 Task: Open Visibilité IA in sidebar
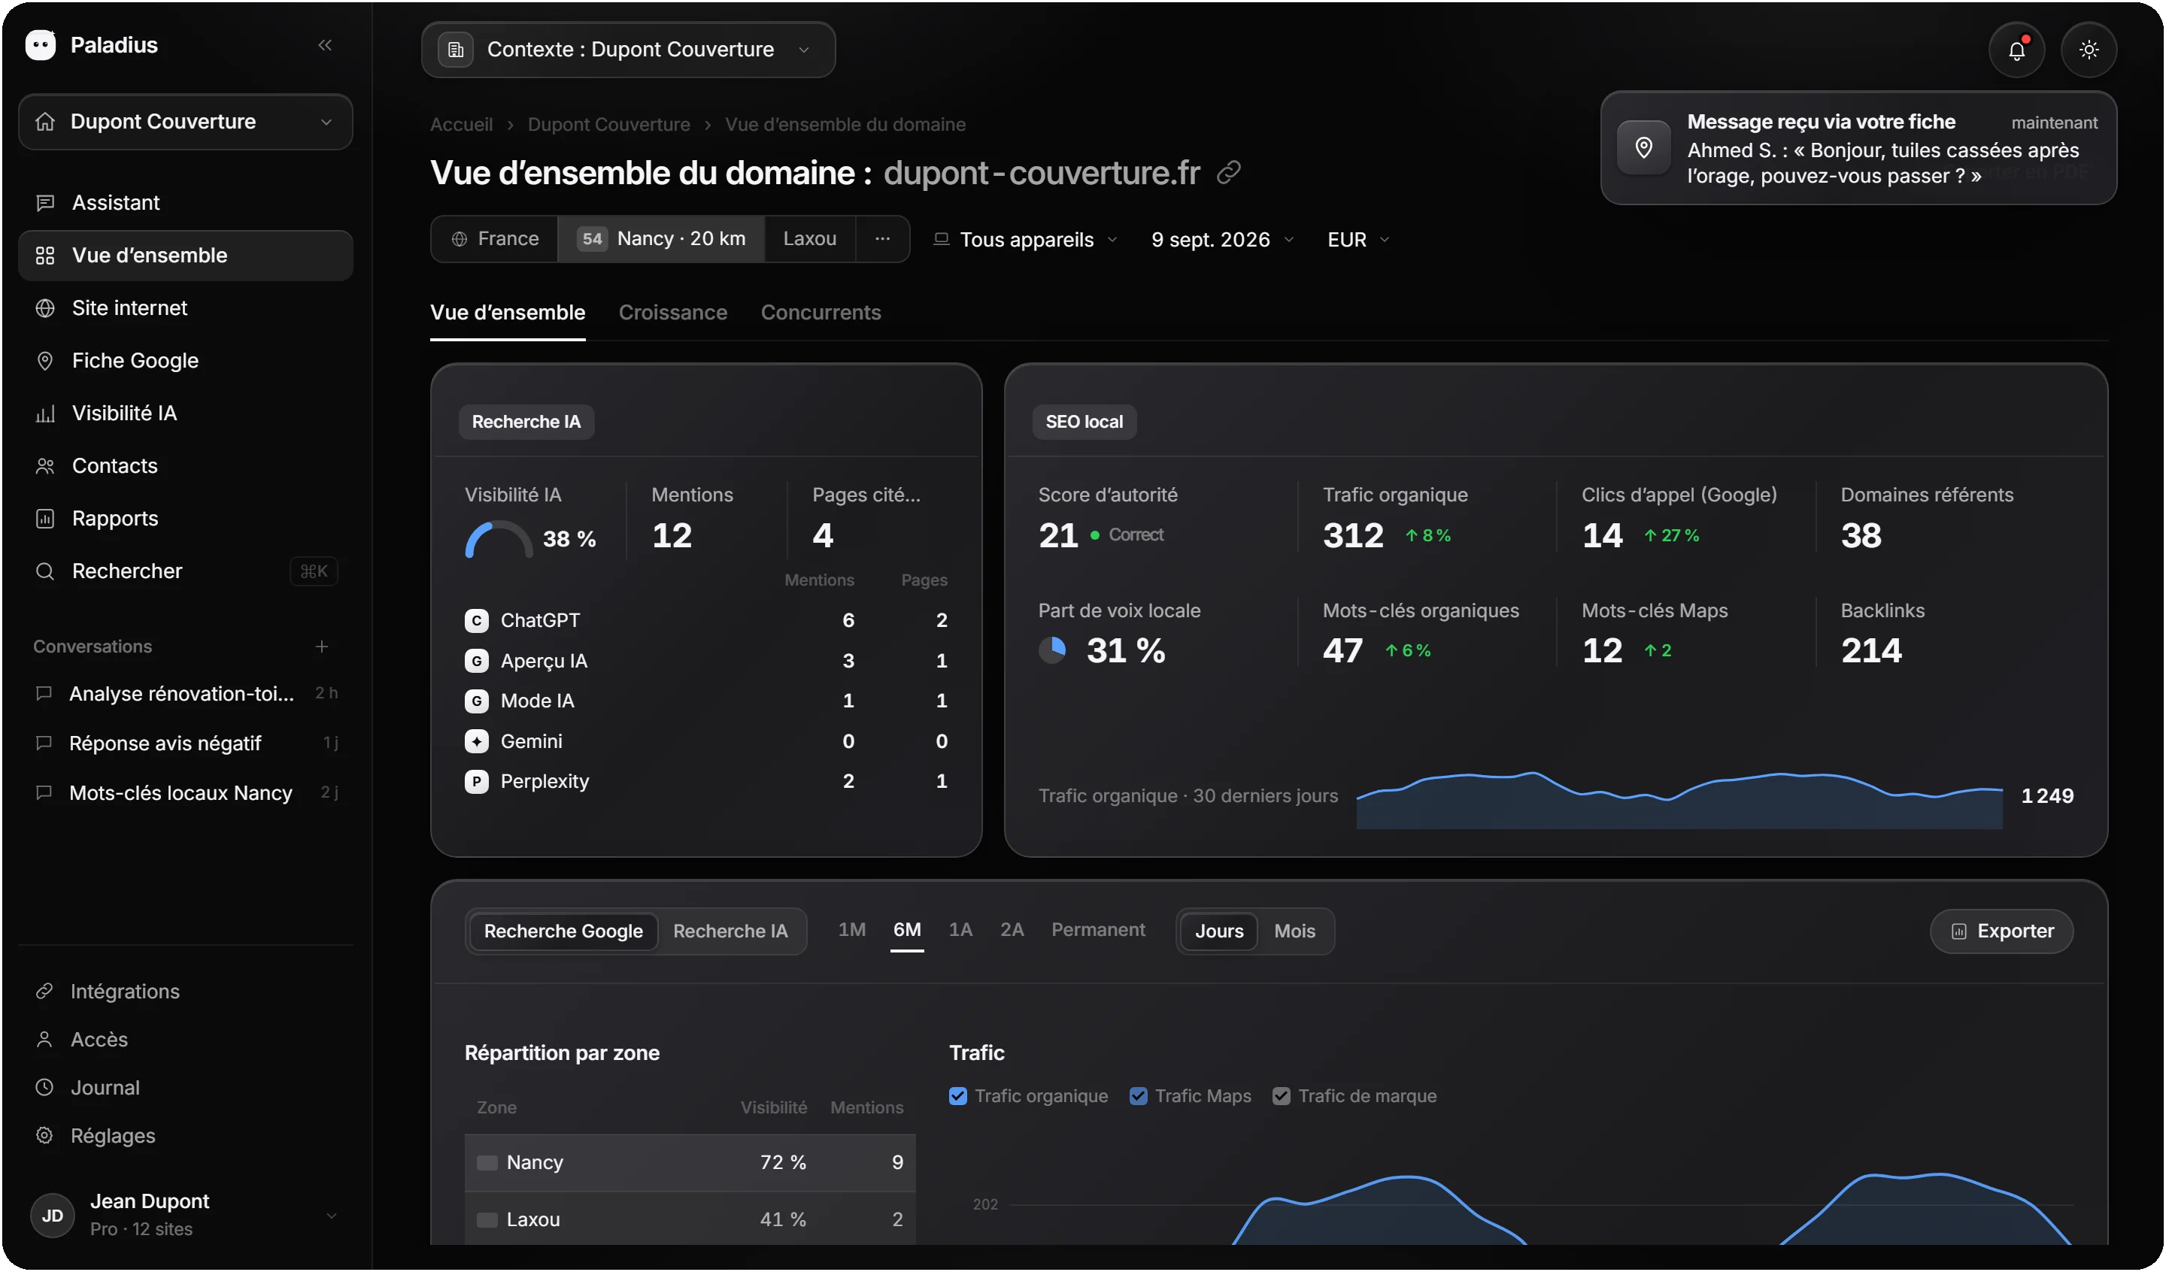(186, 413)
